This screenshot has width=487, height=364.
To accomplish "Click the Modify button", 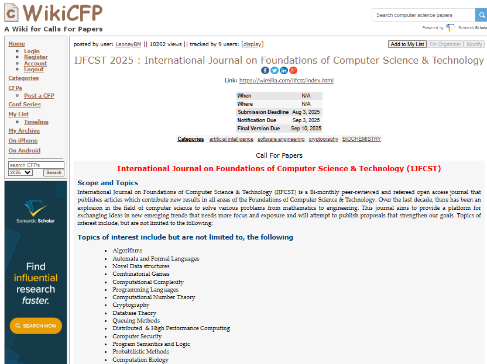I will [x=474, y=44].
